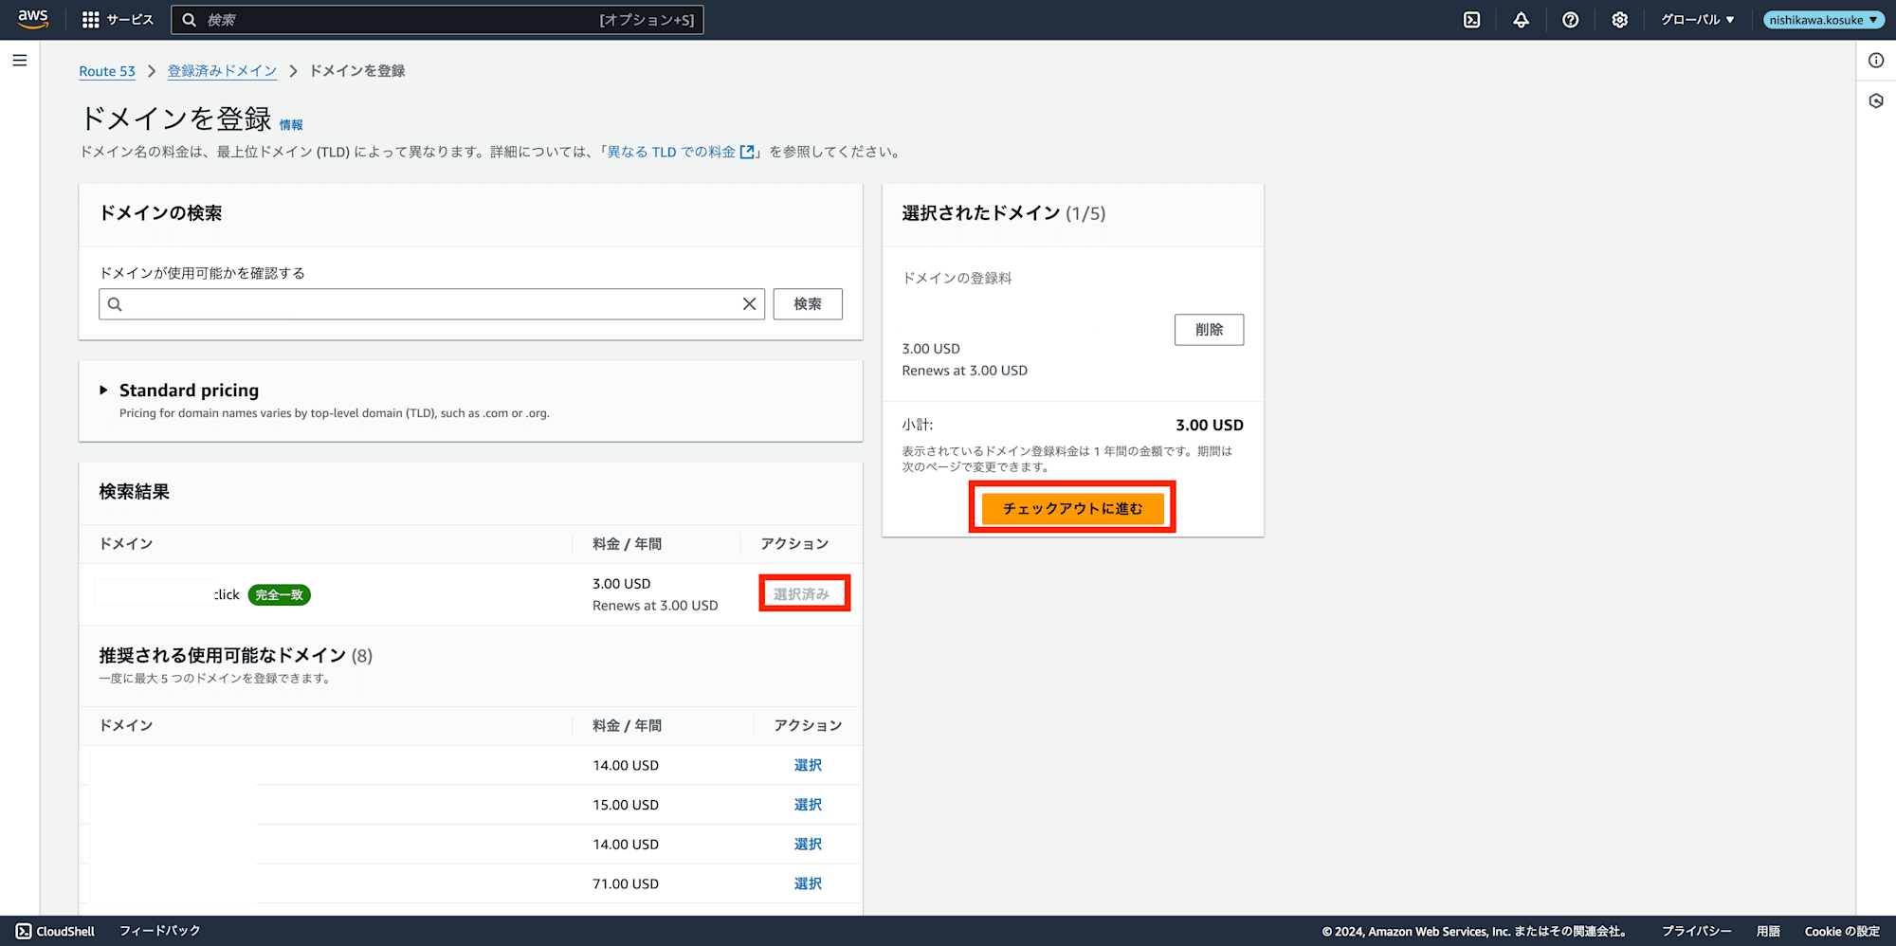This screenshot has width=1896, height=946.
Task: Click チェックアウトに進む button
Action: (1072, 508)
